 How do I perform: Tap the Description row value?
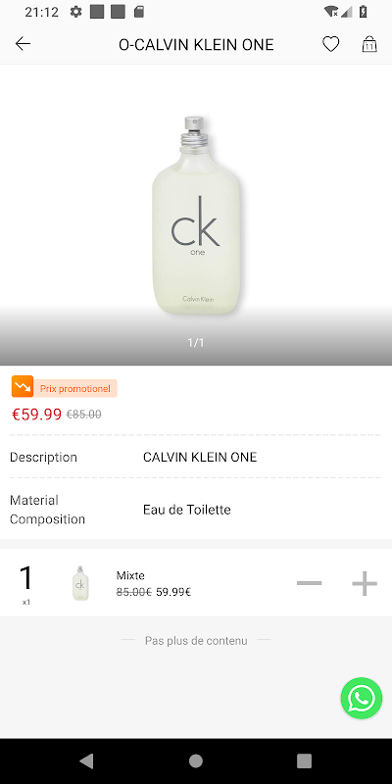point(200,457)
